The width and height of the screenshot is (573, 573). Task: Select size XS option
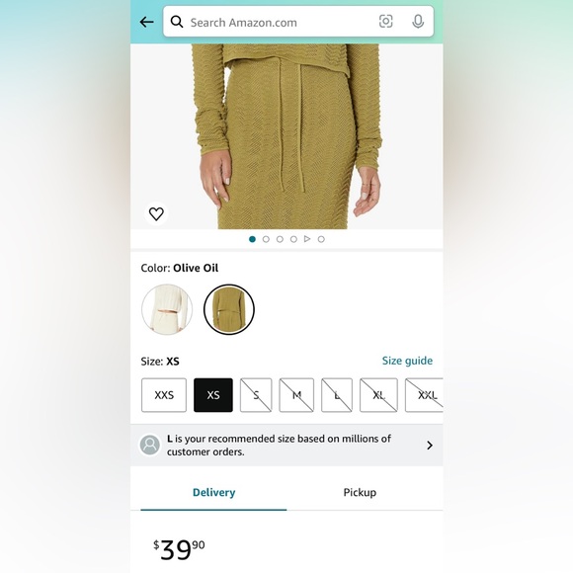pyautogui.click(x=213, y=395)
